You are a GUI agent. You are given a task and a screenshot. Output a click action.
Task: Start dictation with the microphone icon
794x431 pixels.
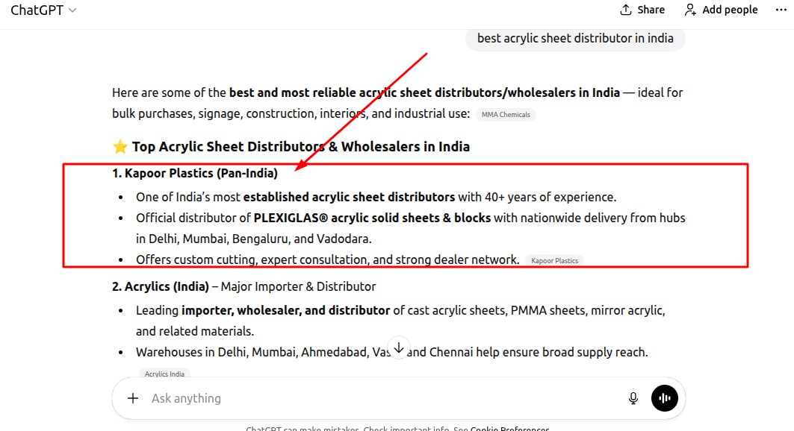(x=633, y=398)
